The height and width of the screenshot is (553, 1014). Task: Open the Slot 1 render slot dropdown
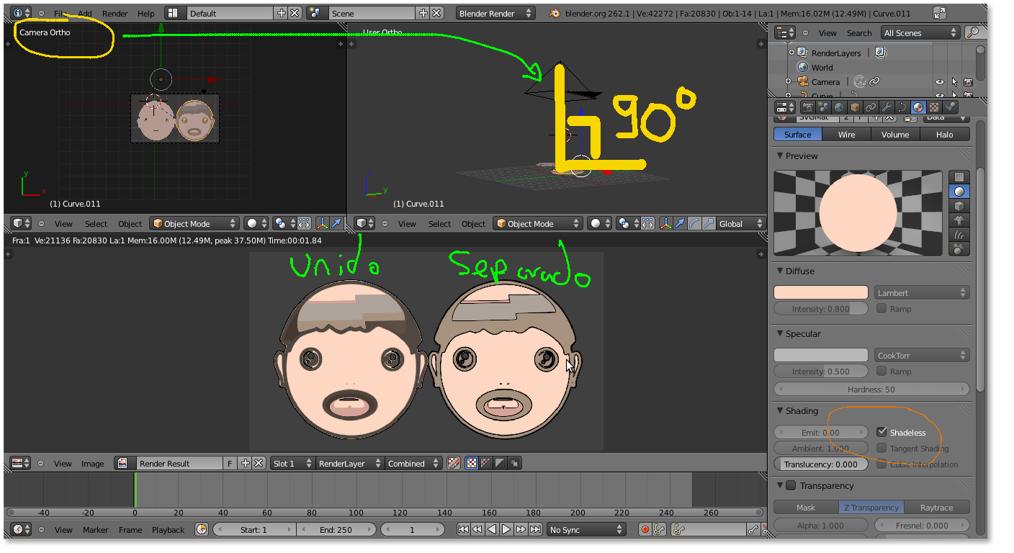[x=293, y=464]
